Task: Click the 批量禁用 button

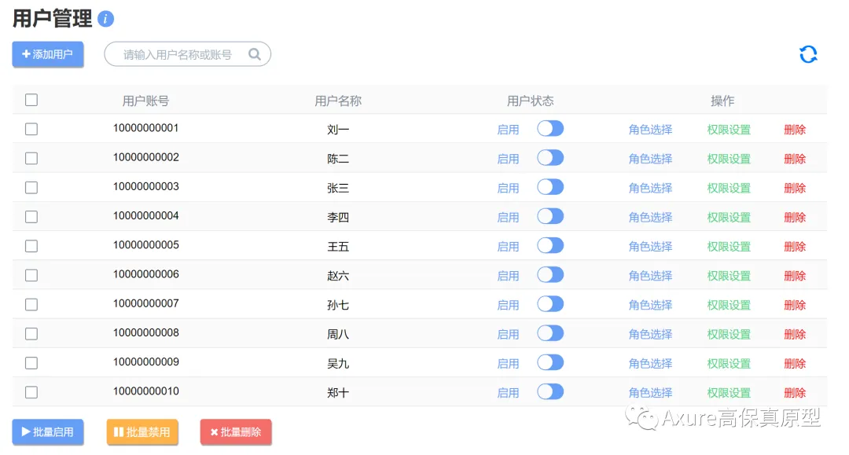Action: tap(142, 431)
